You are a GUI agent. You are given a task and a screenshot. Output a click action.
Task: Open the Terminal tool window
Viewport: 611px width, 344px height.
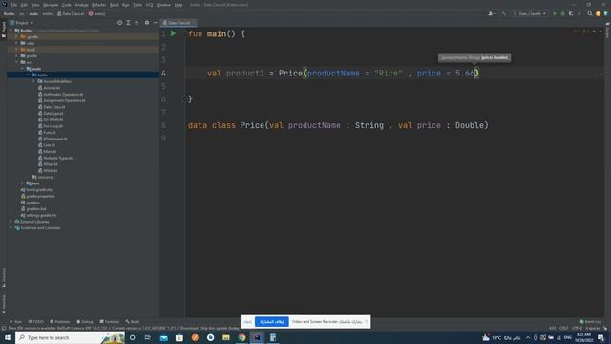point(110,322)
